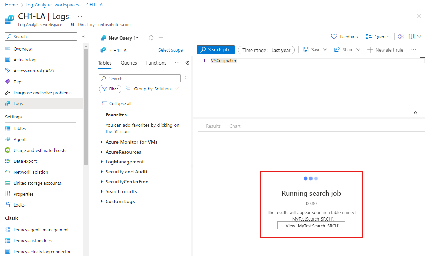Viewport: 430px width, 256px height.
Task: Open the Tags page
Action: (18, 82)
